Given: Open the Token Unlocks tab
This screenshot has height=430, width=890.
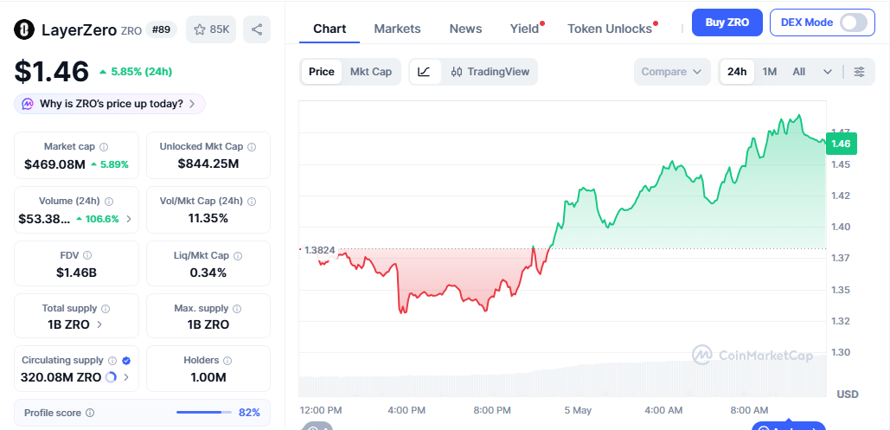Looking at the screenshot, I should point(610,29).
